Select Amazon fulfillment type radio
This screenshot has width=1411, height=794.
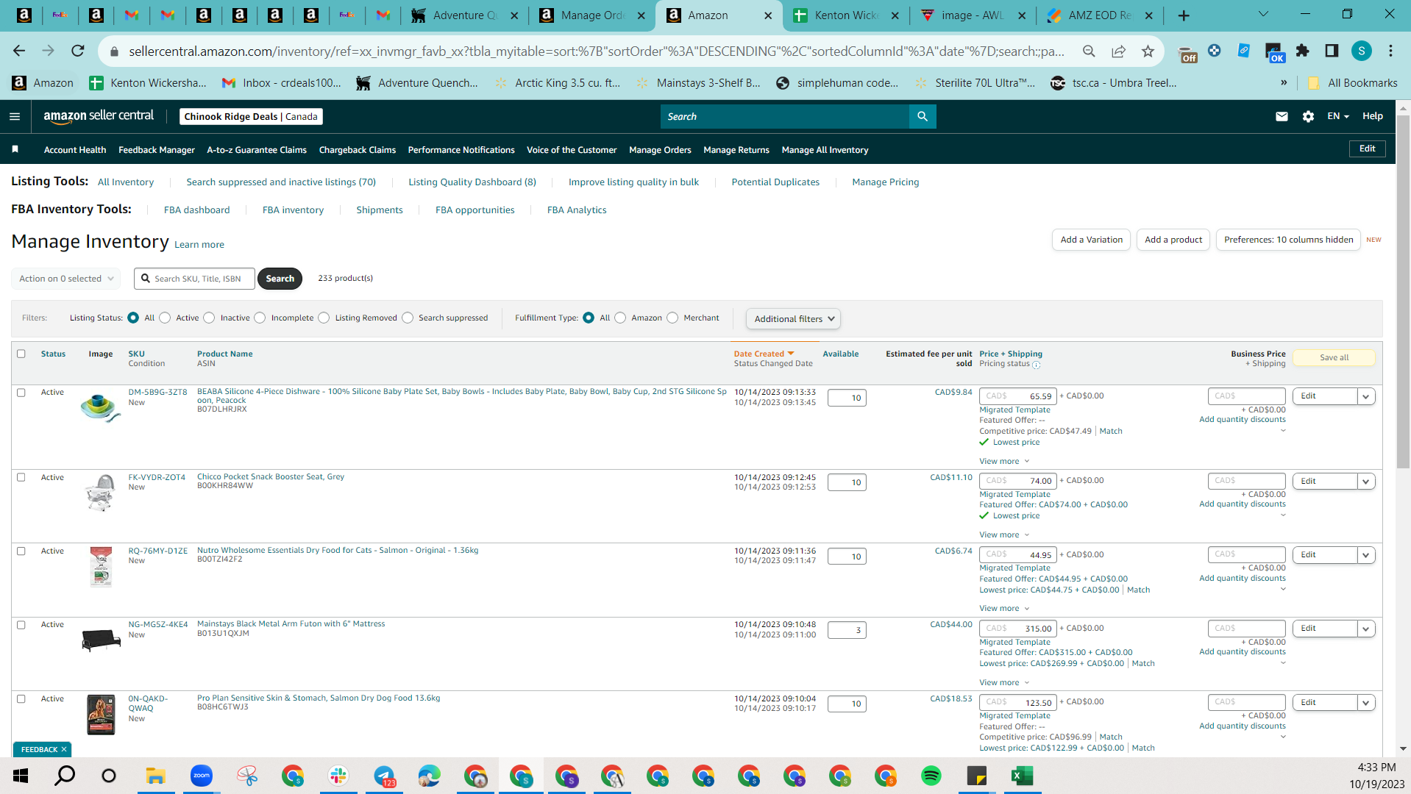click(x=620, y=318)
